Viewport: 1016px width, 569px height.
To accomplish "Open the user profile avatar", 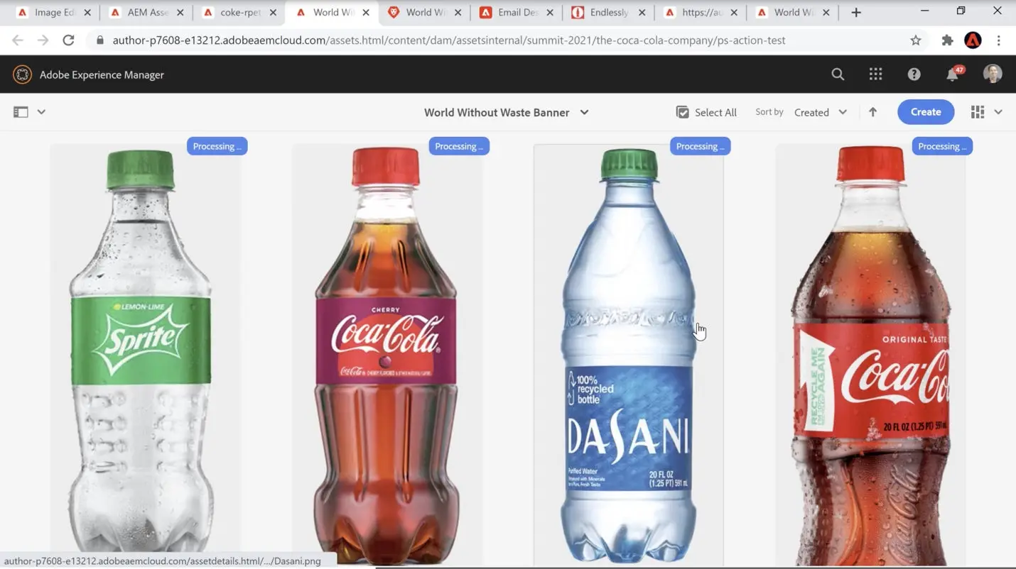I will coord(993,74).
